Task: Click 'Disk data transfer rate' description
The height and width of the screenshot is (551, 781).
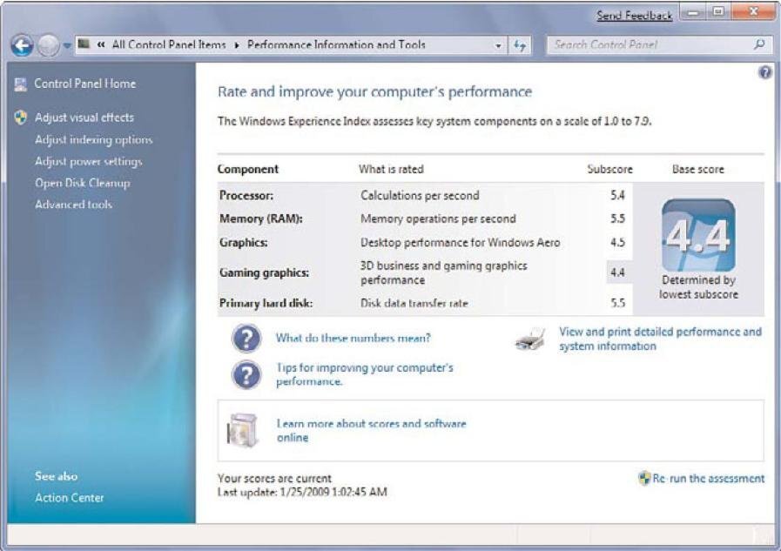Action: (x=414, y=303)
